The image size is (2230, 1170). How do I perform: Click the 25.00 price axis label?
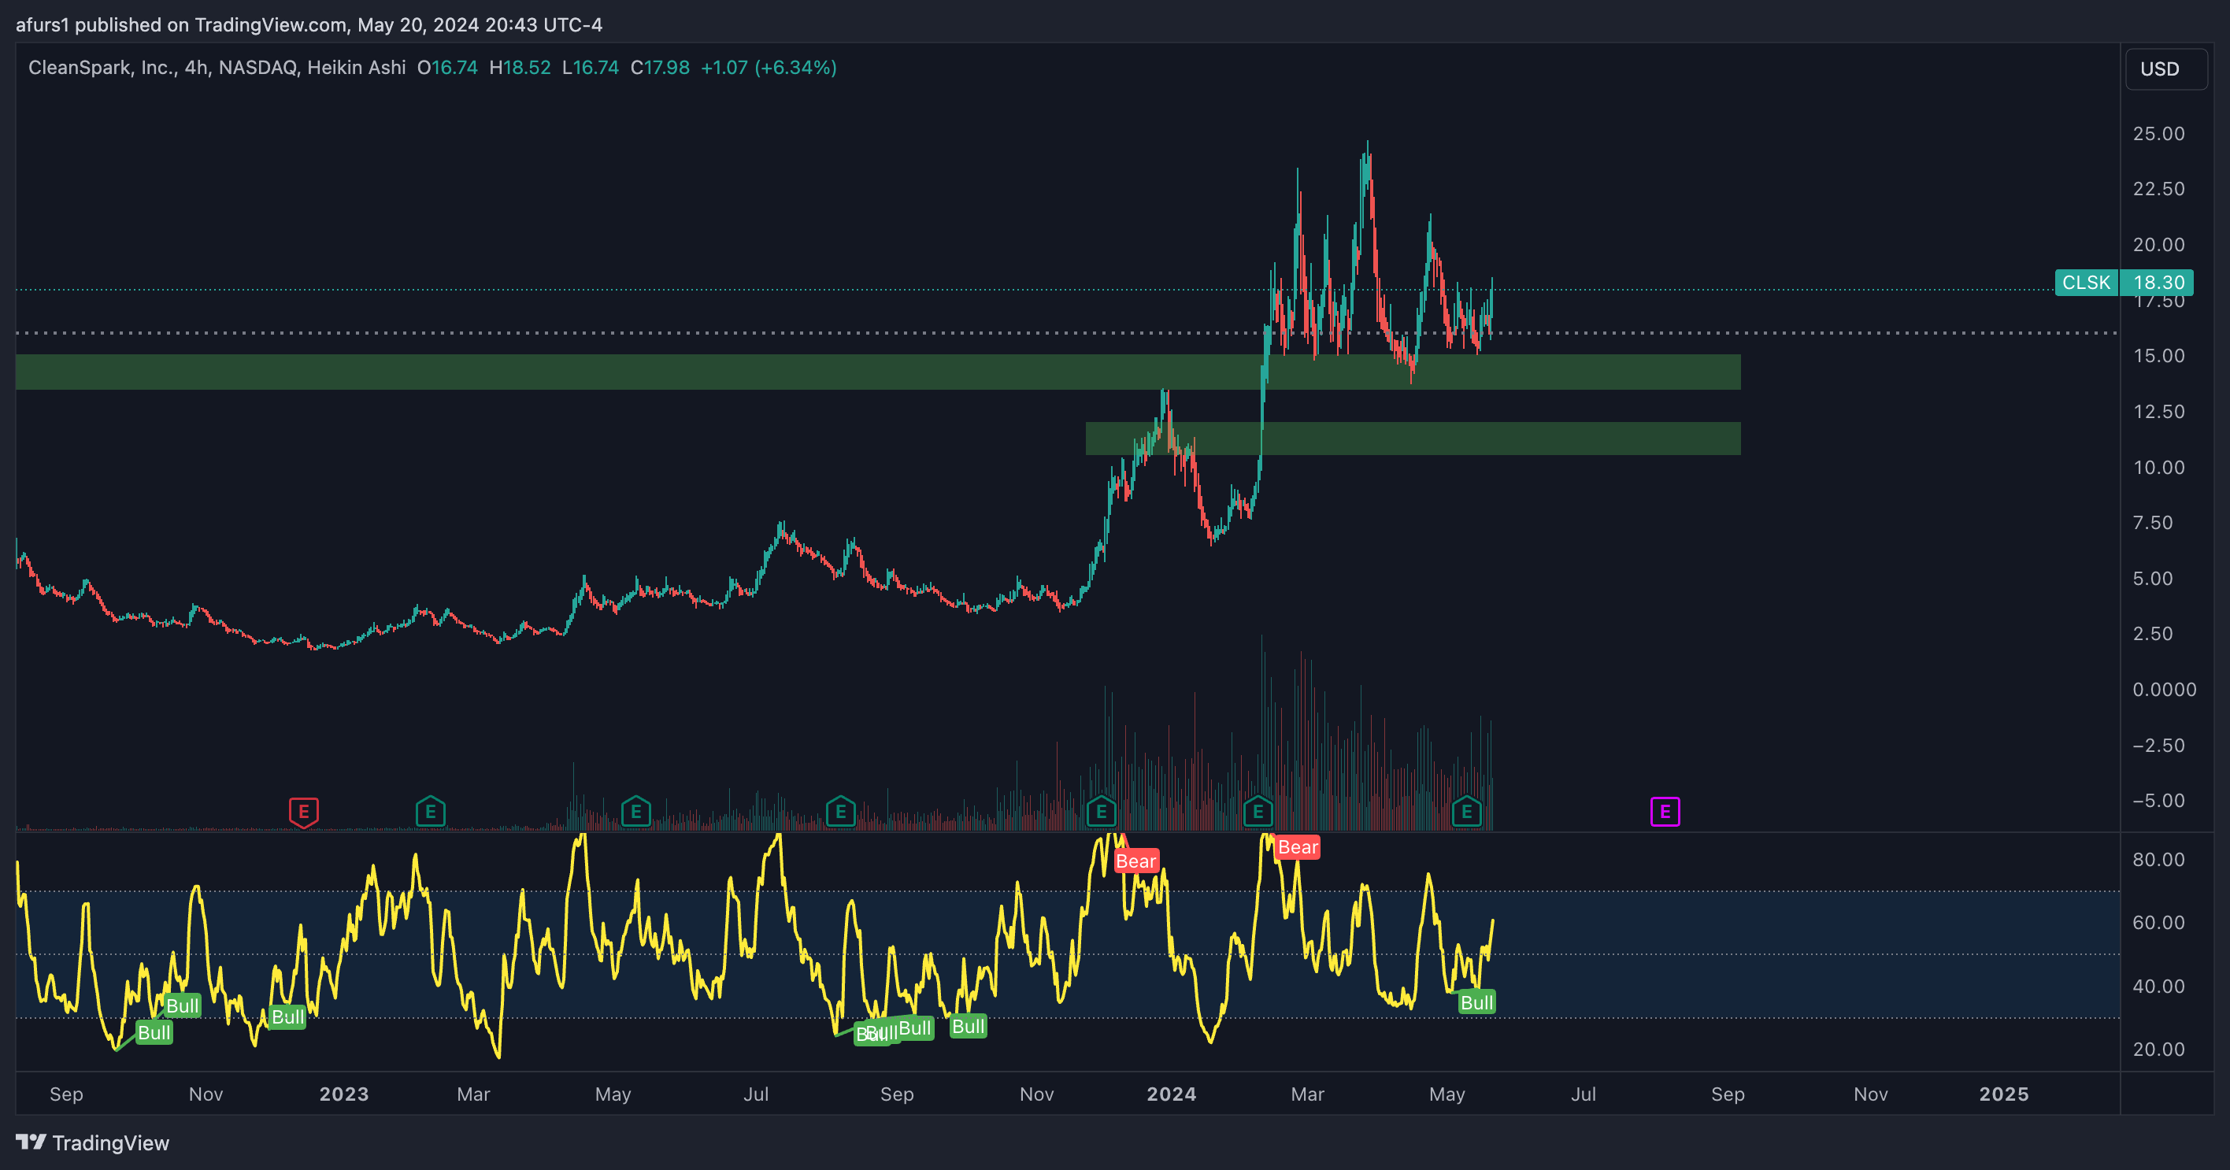[2158, 133]
